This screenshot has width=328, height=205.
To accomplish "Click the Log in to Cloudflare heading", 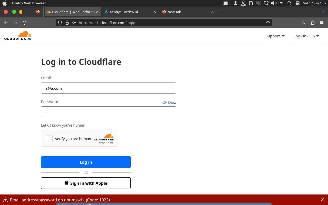I will [81, 62].
